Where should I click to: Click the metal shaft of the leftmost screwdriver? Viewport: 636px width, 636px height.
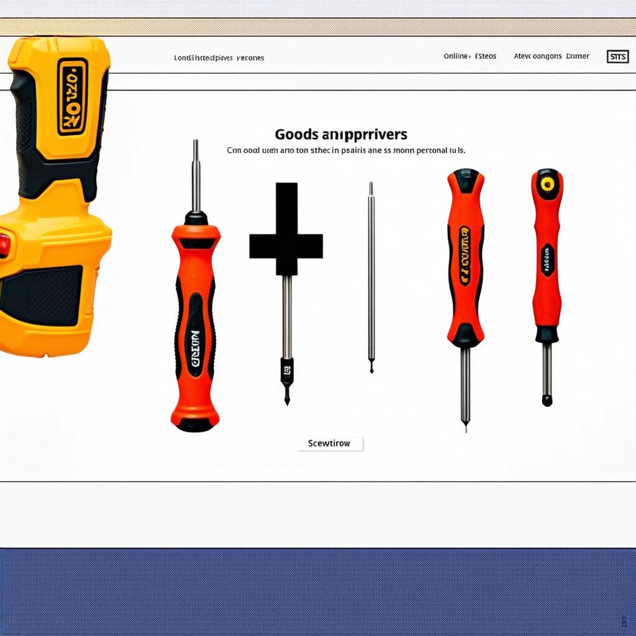pyautogui.click(x=196, y=177)
